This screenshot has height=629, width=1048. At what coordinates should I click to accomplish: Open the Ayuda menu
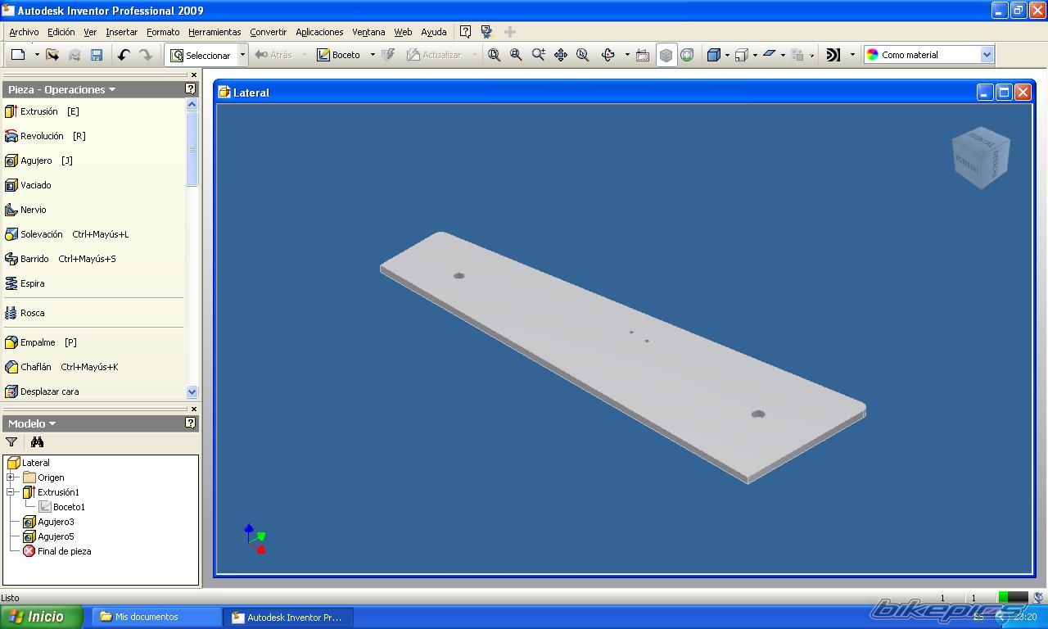click(434, 32)
